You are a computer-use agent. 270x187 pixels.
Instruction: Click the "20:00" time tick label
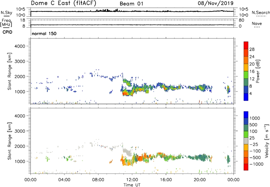pyautogui.click(x=199, y=180)
